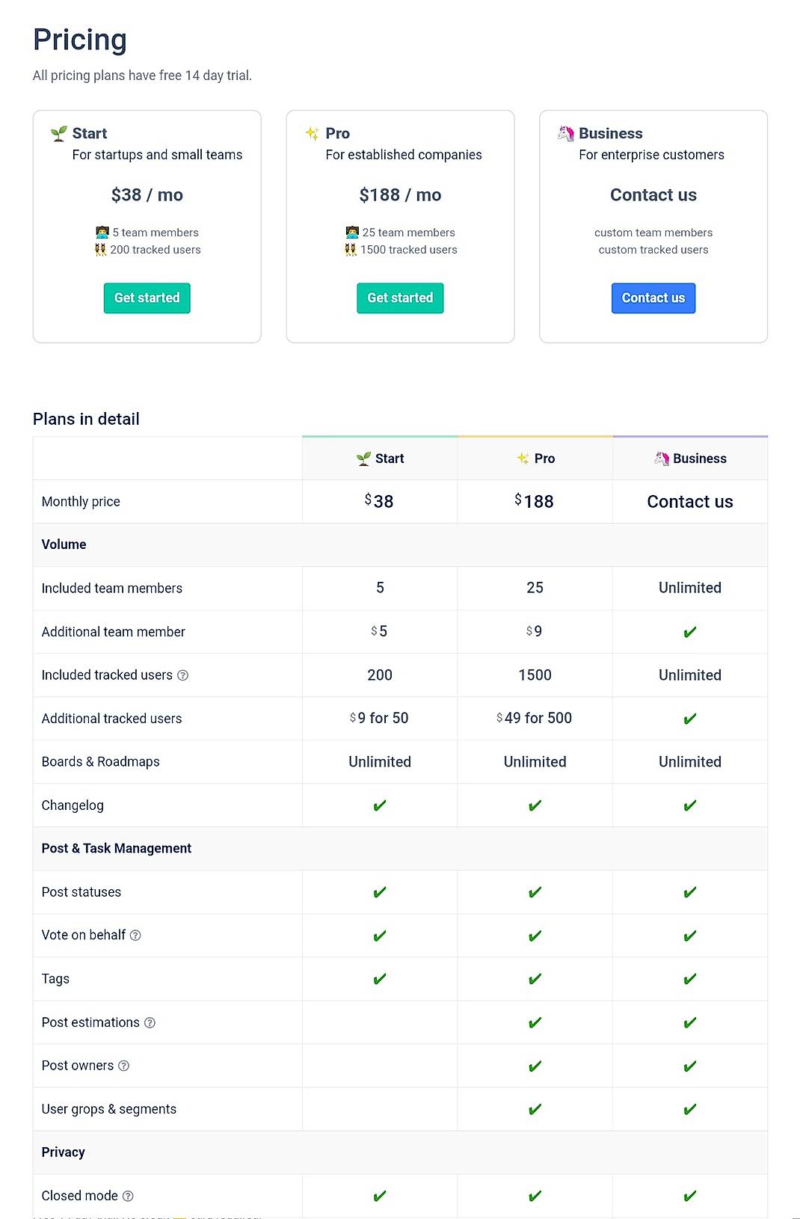Click the For enterprise customers subtitle
The height and width of the screenshot is (1219, 800).
pyautogui.click(x=652, y=155)
